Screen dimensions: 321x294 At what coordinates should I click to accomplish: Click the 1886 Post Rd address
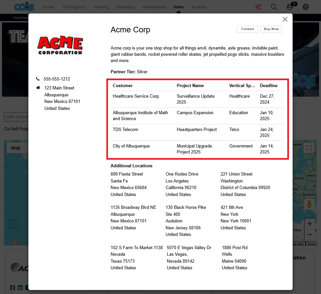[x=234, y=258]
